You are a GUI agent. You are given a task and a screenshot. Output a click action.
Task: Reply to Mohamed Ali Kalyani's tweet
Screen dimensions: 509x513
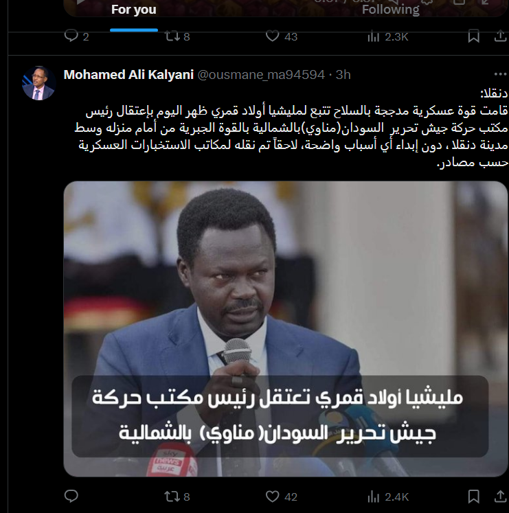pyautogui.click(x=71, y=496)
